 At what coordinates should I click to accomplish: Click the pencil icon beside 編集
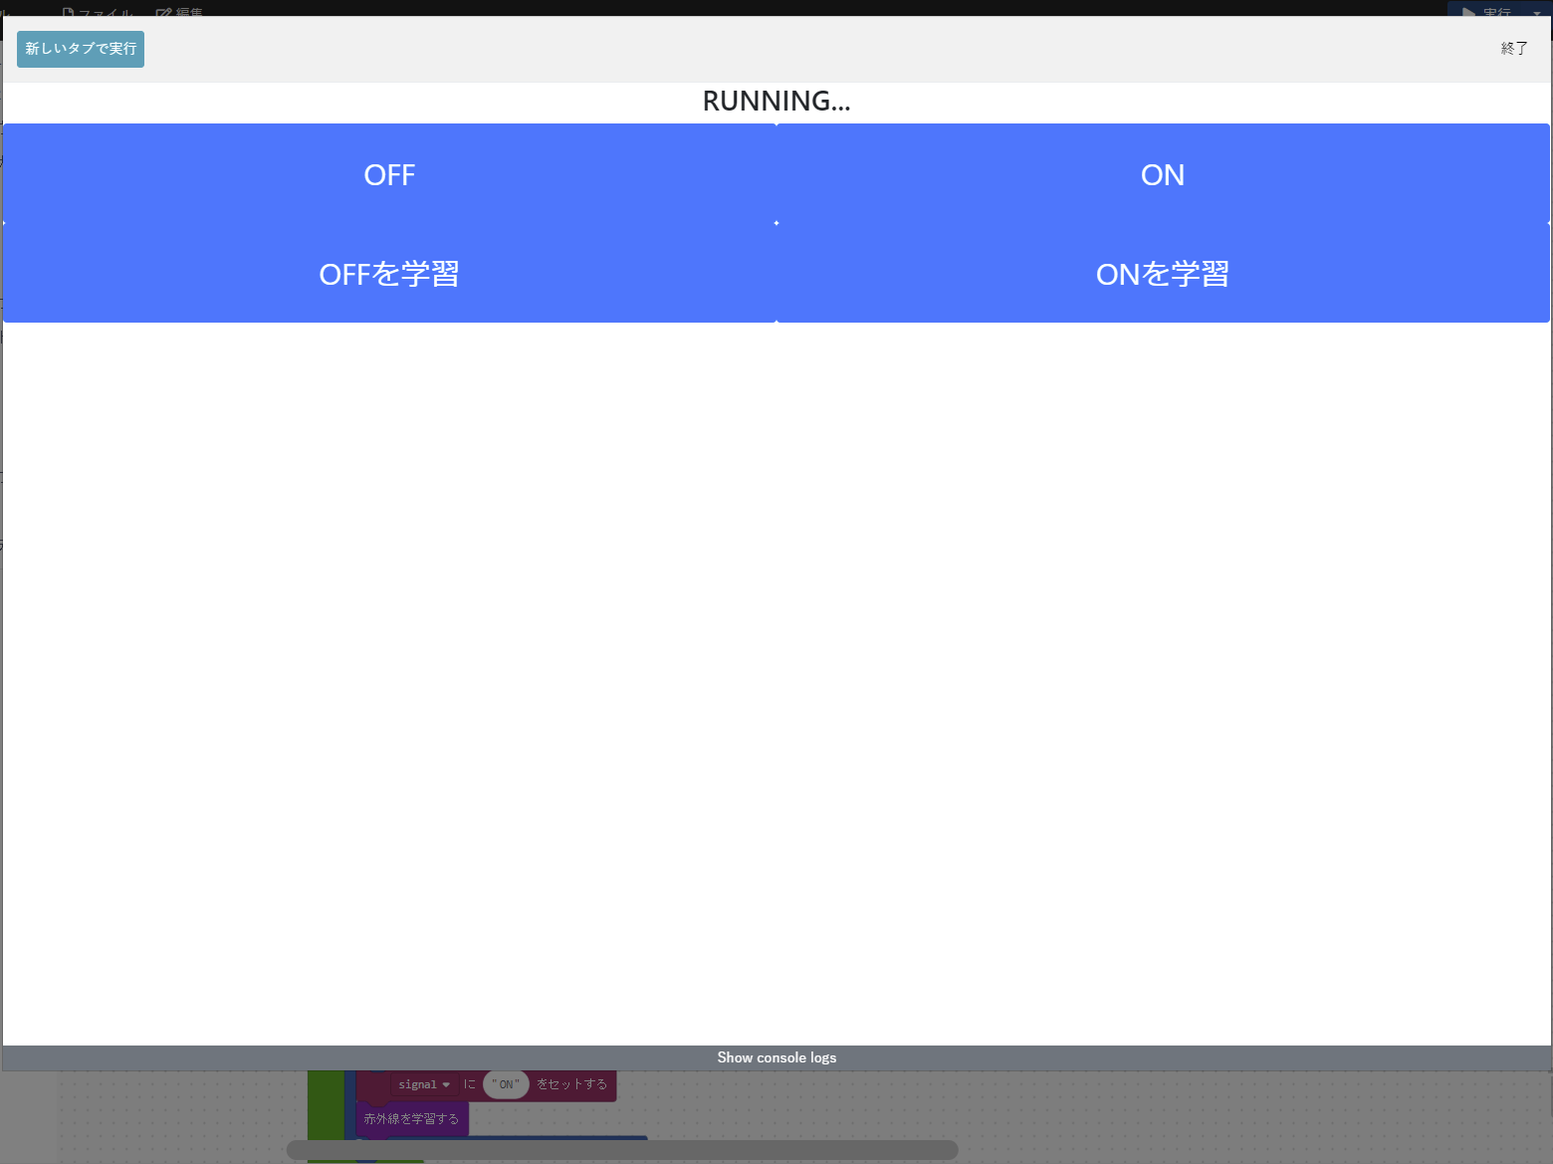pos(163,12)
